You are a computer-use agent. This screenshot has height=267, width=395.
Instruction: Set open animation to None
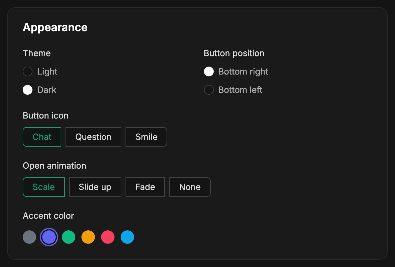pyautogui.click(x=190, y=187)
